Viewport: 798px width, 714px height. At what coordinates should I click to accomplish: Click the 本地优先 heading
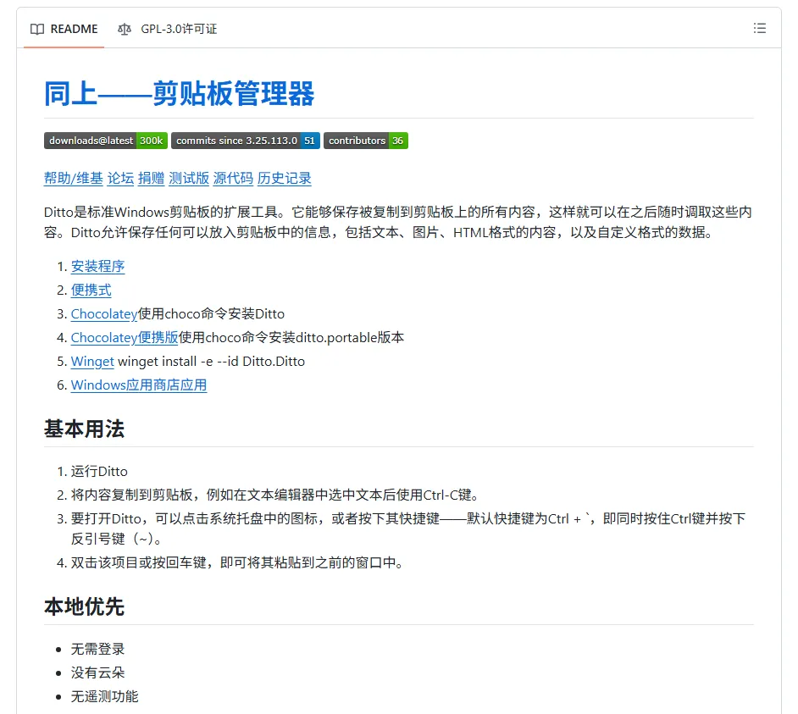click(84, 606)
